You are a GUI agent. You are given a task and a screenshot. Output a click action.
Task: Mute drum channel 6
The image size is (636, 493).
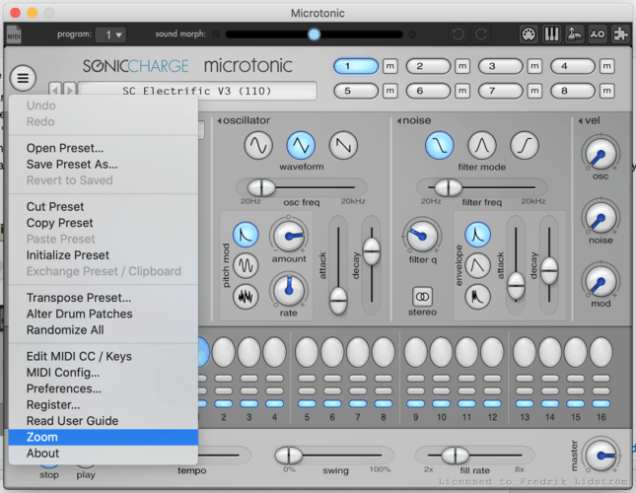tap(462, 91)
